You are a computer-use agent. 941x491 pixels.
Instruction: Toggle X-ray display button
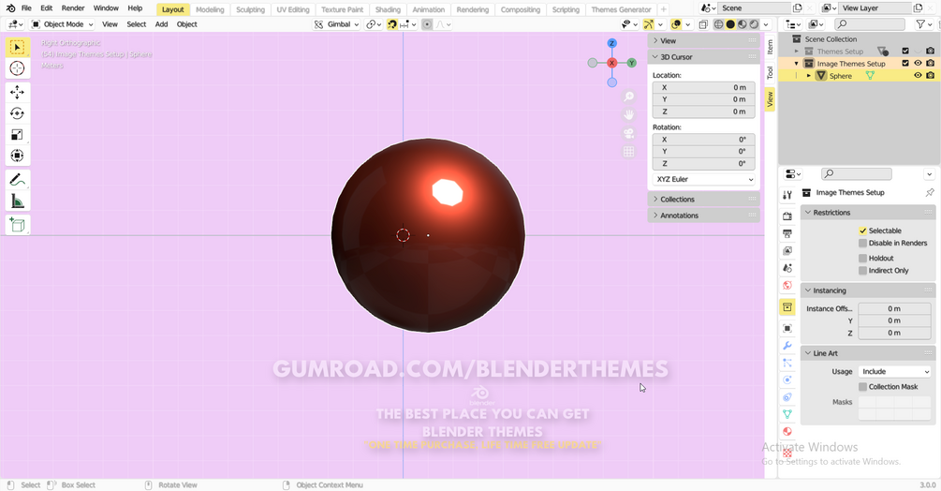[x=703, y=24]
